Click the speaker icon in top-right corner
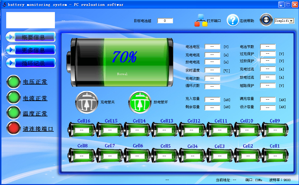The image size is (299, 185). pos(266,20)
